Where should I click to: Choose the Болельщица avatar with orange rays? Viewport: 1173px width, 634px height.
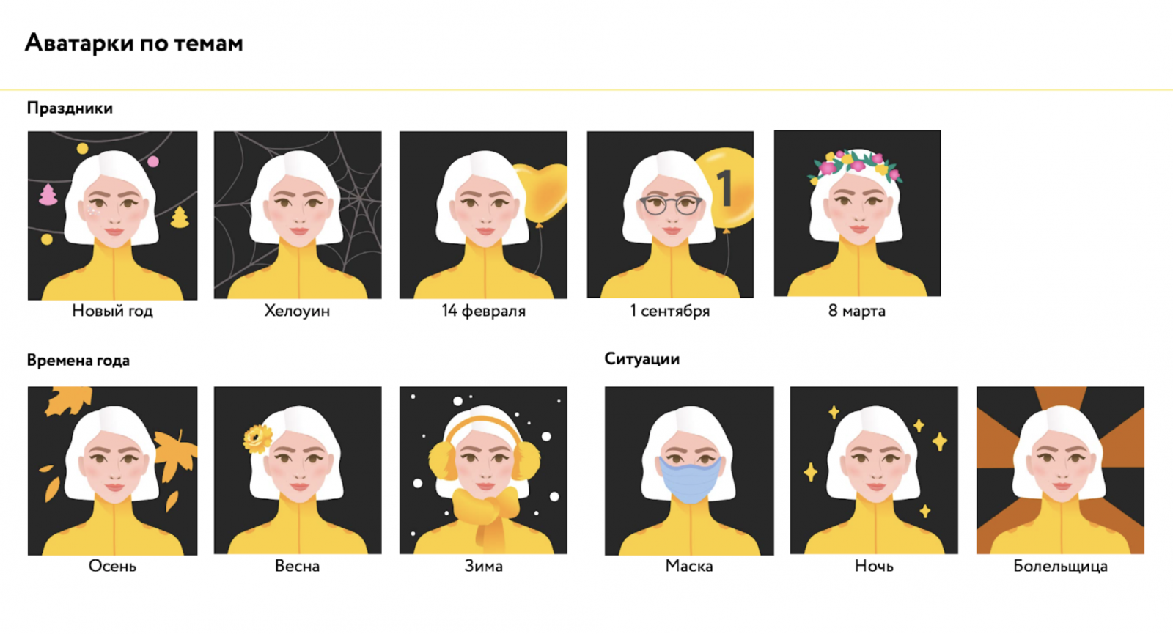[1060, 470]
